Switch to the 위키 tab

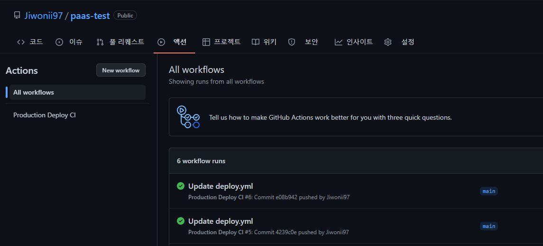(270, 42)
